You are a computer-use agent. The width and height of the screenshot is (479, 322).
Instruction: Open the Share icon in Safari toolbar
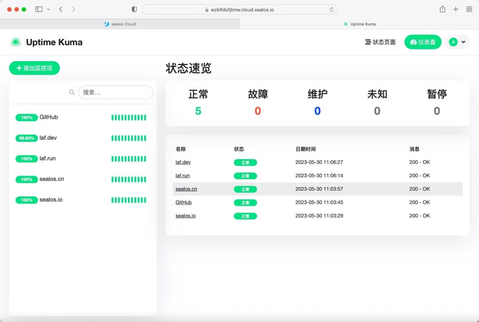pos(442,9)
